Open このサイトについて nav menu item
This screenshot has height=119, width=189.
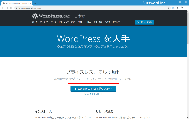(112, 22)
